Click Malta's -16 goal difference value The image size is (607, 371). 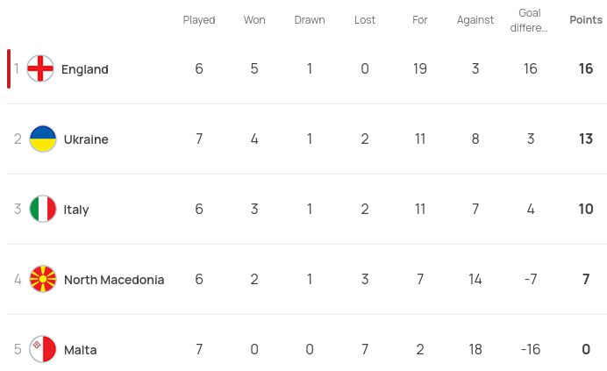tap(531, 350)
